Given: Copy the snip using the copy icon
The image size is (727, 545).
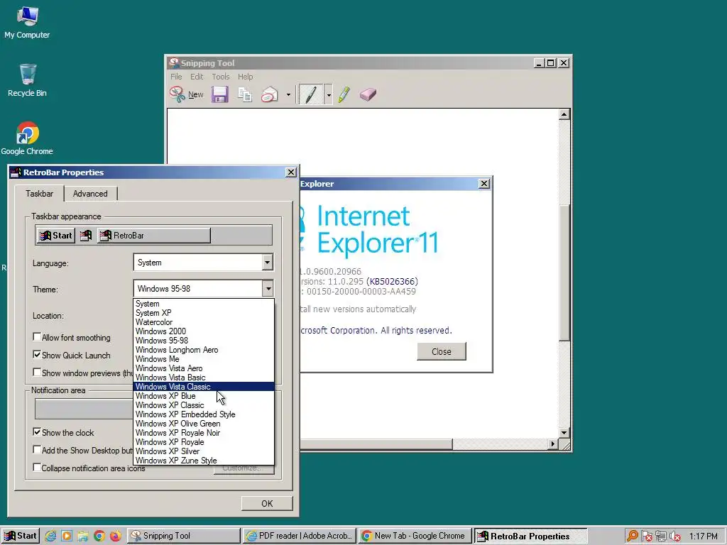Looking at the screenshot, I should click(245, 94).
